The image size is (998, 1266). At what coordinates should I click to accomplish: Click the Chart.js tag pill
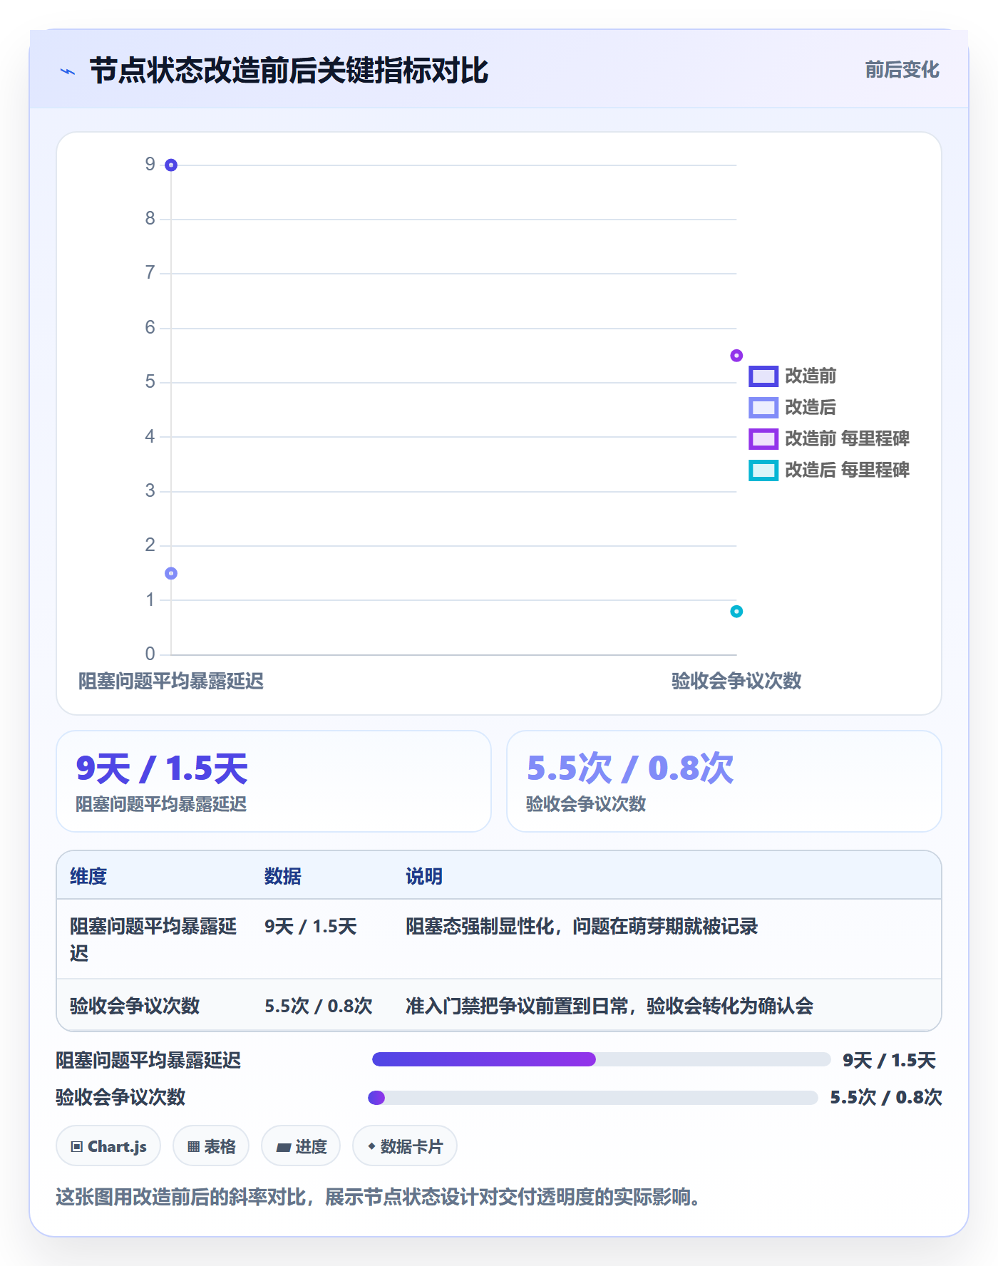click(108, 1146)
